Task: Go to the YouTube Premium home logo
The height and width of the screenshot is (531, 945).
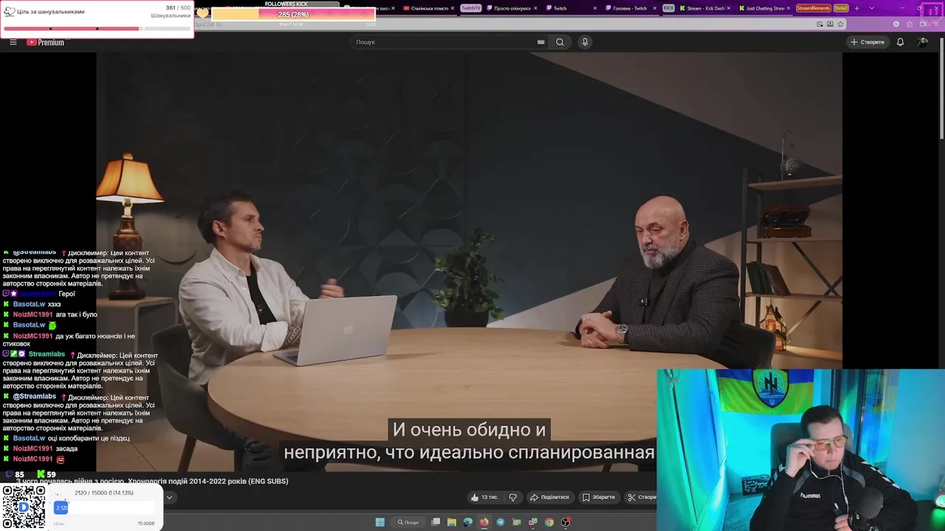Action: pos(46,42)
